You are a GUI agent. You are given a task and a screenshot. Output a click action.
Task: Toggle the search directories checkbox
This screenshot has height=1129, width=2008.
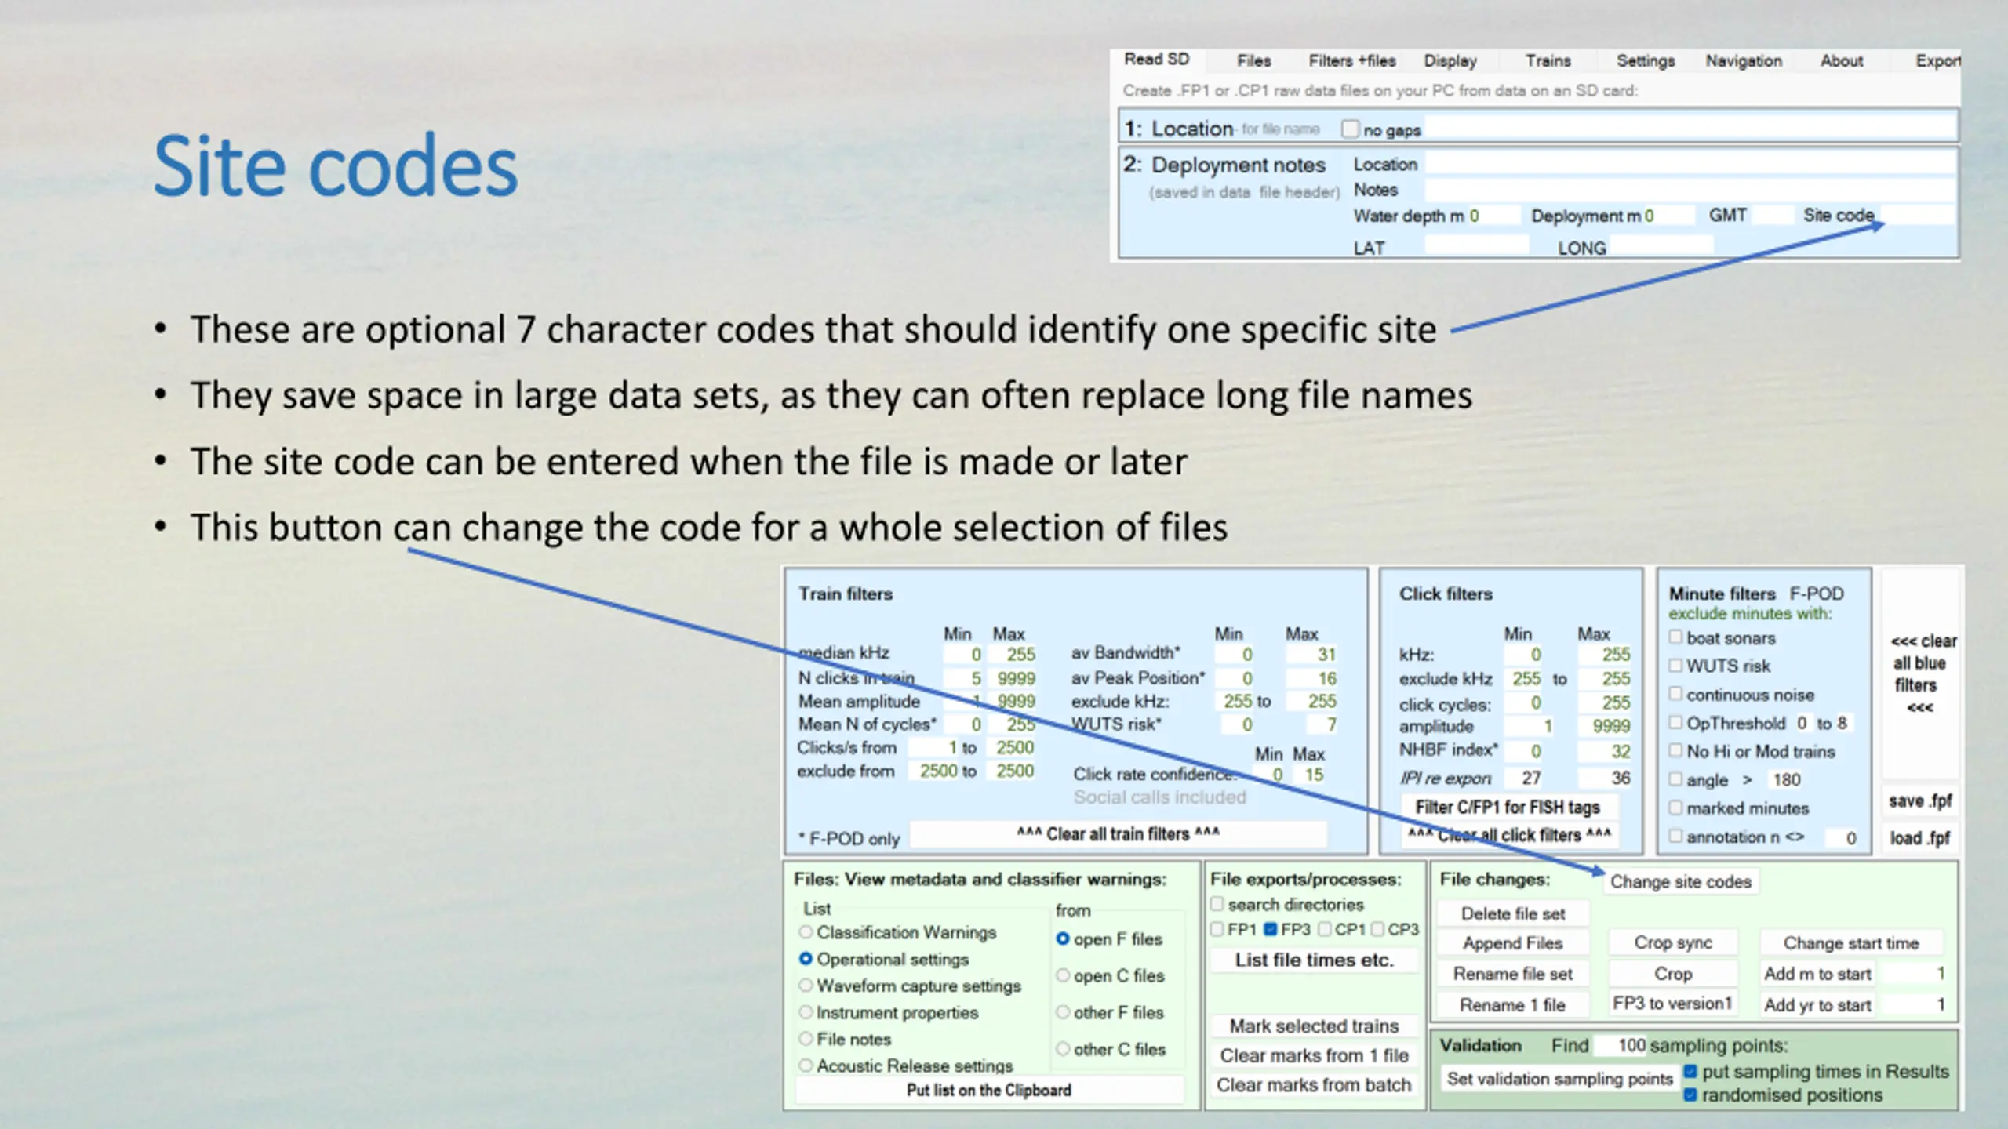tap(1217, 904)
